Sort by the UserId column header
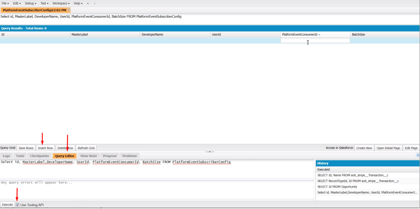The width and height of the screenshot is (420, 209). coord(245,34)
